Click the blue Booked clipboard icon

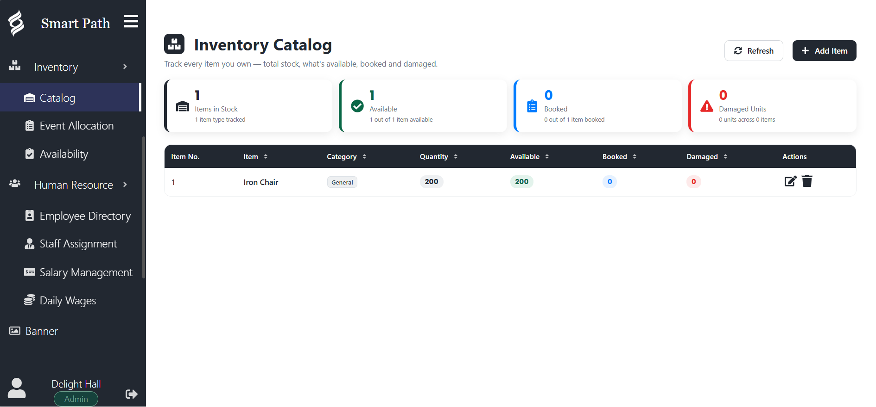[x=532, y=106]
